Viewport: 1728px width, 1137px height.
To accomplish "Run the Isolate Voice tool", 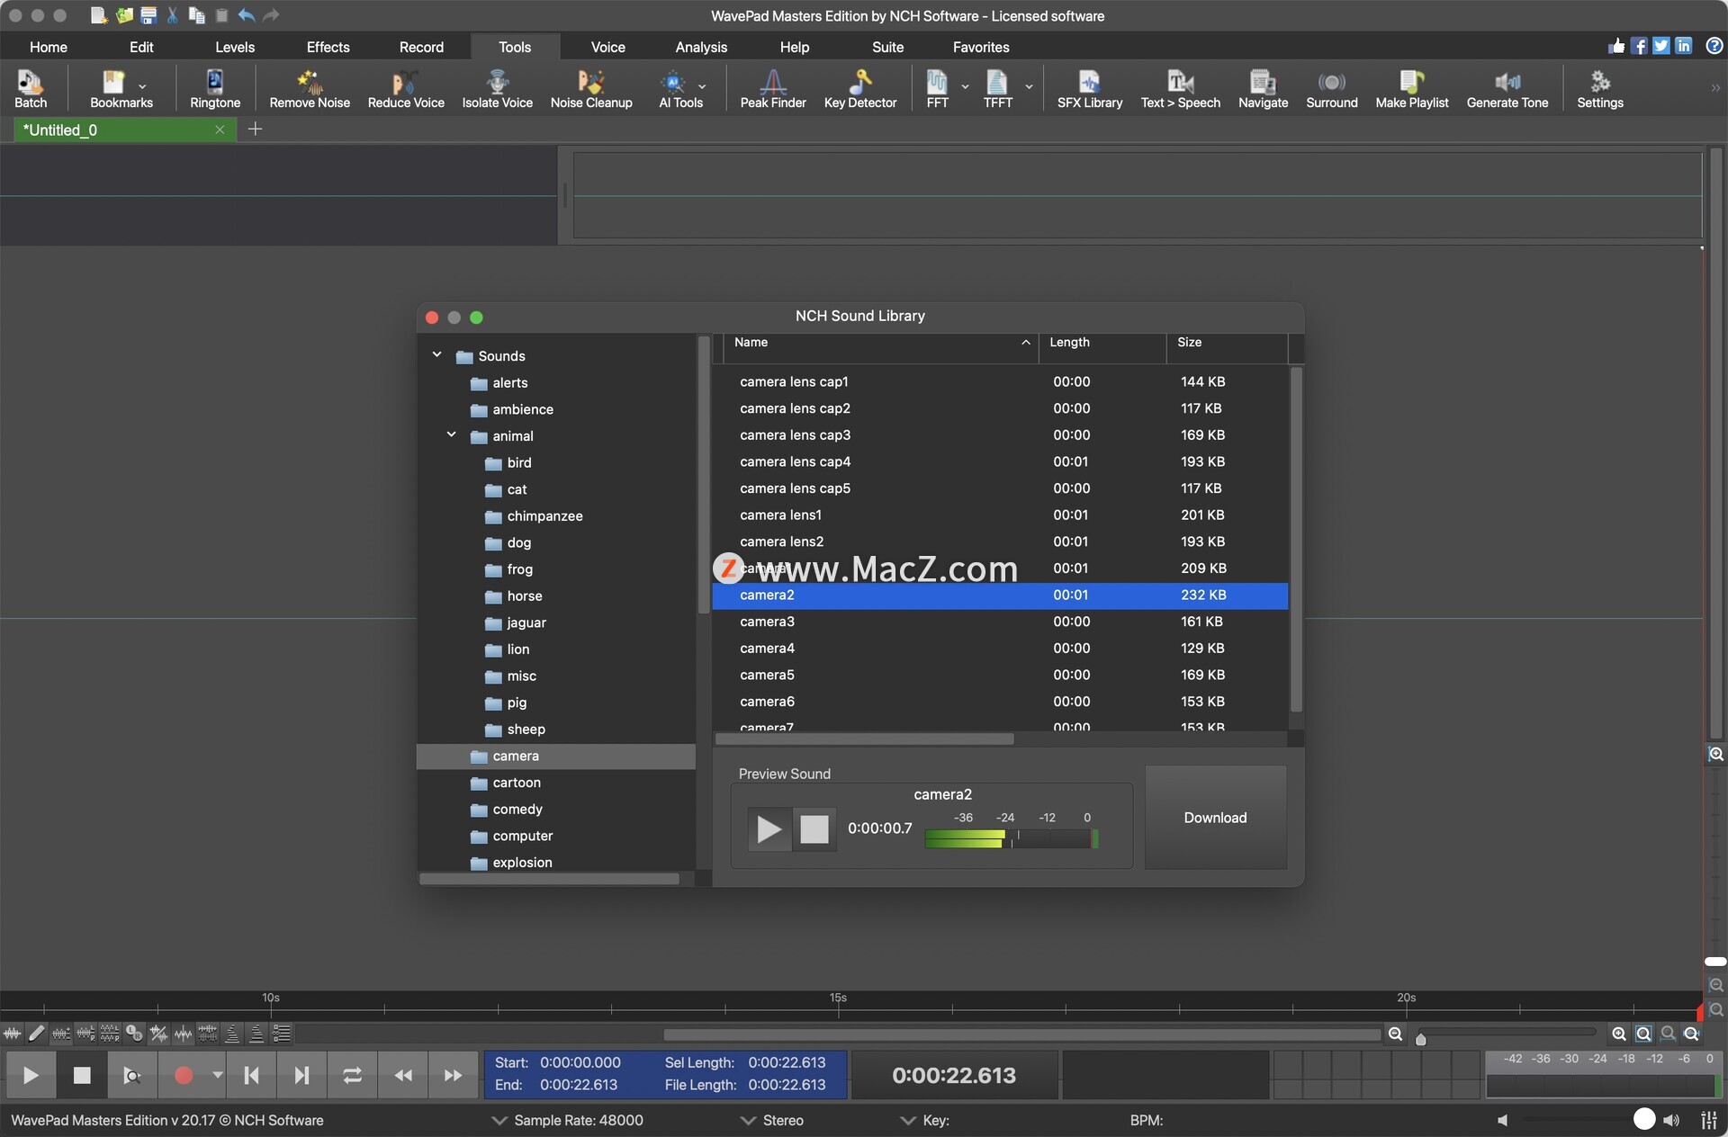I will click(497, 89).
